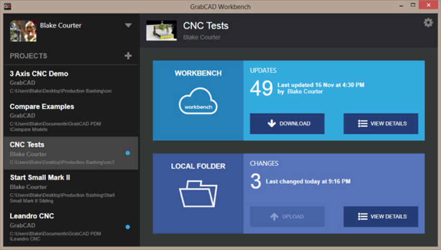
Task: Click the CNC Tests header title
Action: pyautogui.click(x=206, y=26)
